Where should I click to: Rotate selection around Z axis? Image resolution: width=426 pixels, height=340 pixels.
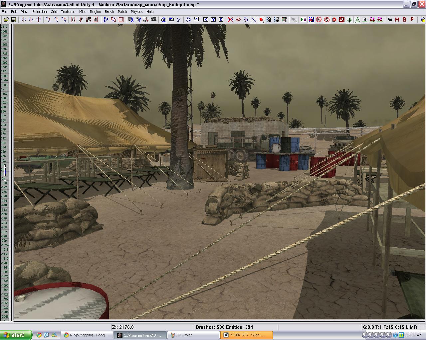point(64,20)
